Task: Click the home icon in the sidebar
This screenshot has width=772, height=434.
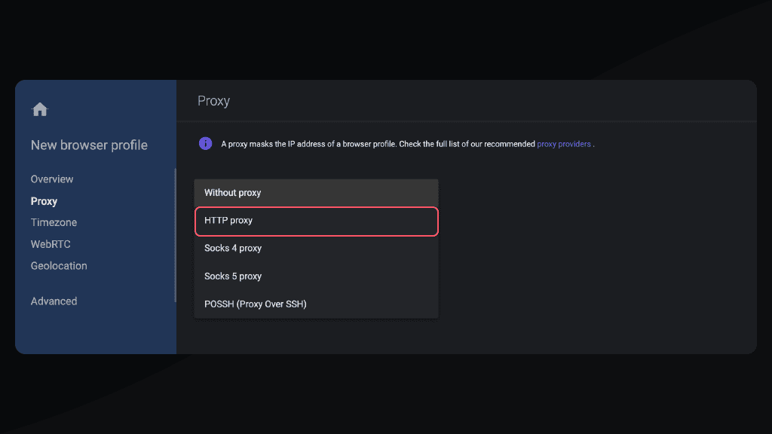Action: pyautogui.click(x=40, y=110)
